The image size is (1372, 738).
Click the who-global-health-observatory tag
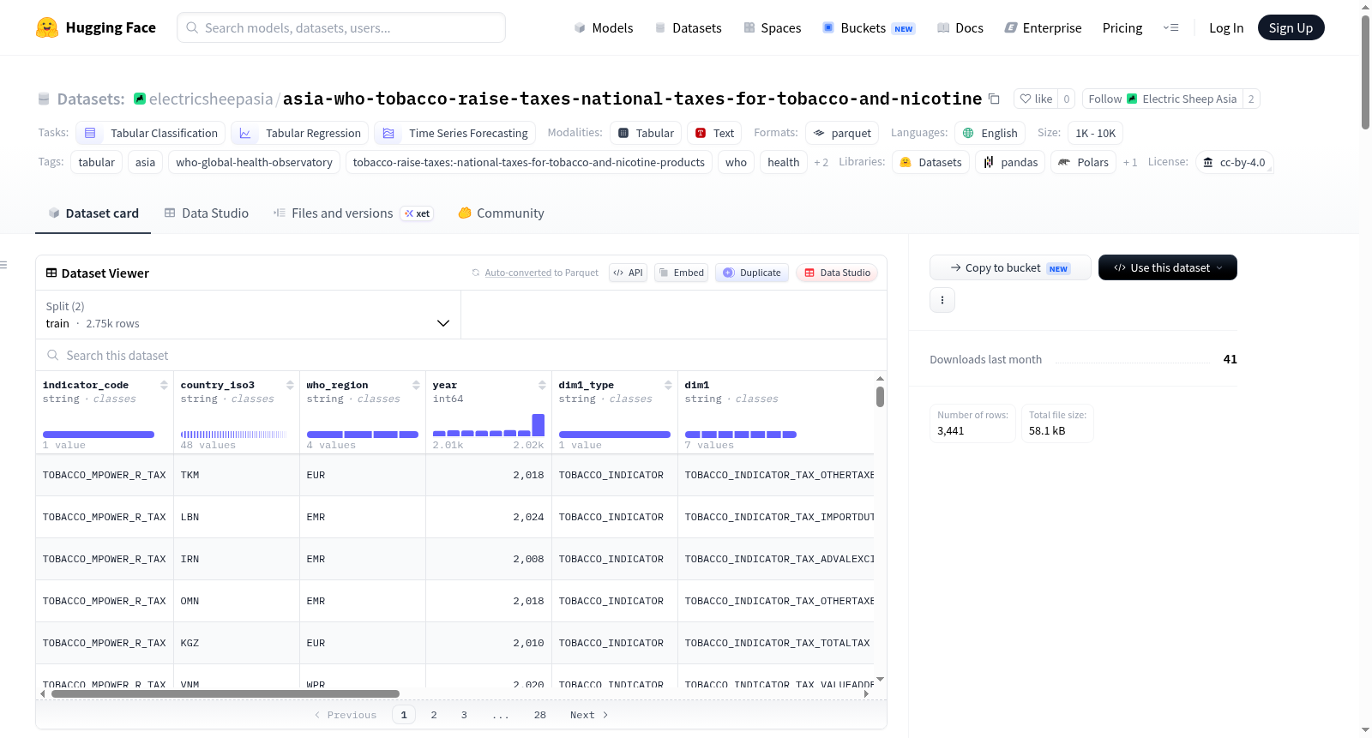pyautogui.click(x=254, y=162)
